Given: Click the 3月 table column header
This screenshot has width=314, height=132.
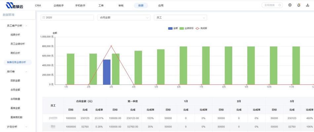Looking at the screenshot, I should [x=292, y=101].
